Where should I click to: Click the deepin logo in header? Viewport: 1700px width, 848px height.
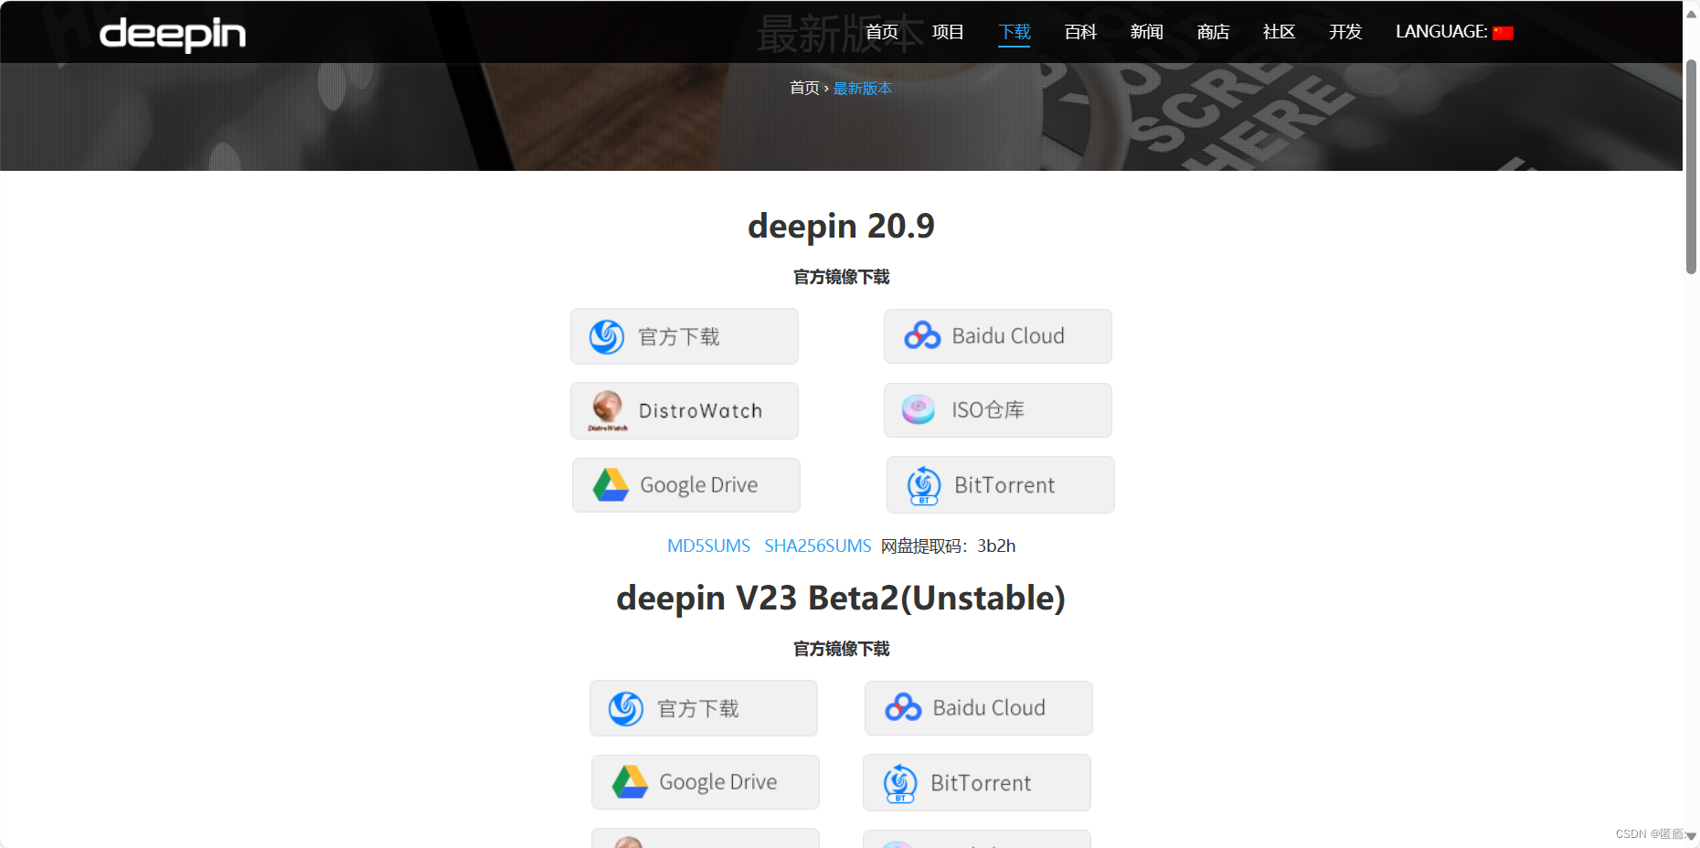(173, 34)
